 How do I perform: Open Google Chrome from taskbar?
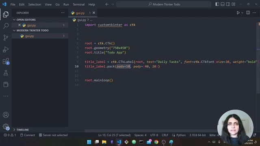click(156, 142)
